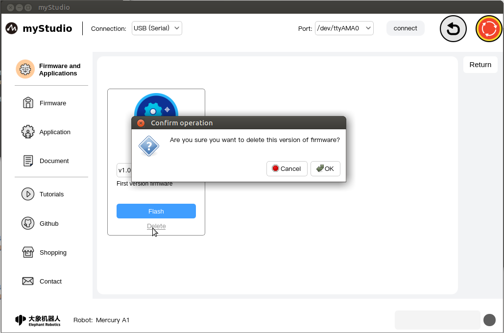Click the Delete link under Flash

tap(156, 226)
